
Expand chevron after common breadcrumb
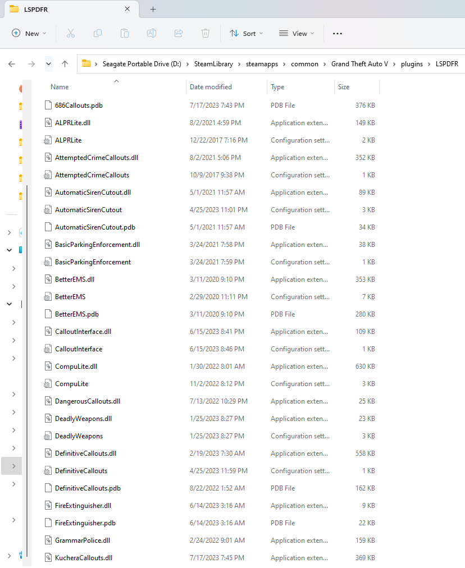(x=325, y=64)
